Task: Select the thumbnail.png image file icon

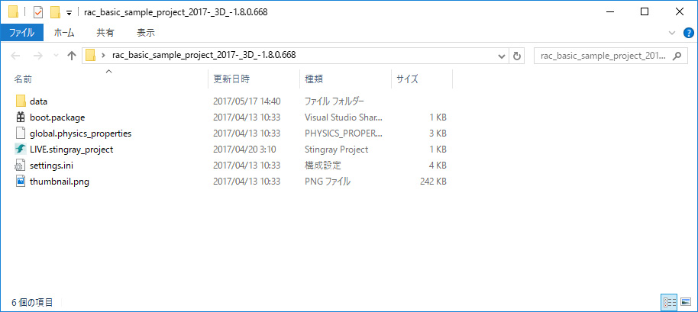Action: coord(21,182)
